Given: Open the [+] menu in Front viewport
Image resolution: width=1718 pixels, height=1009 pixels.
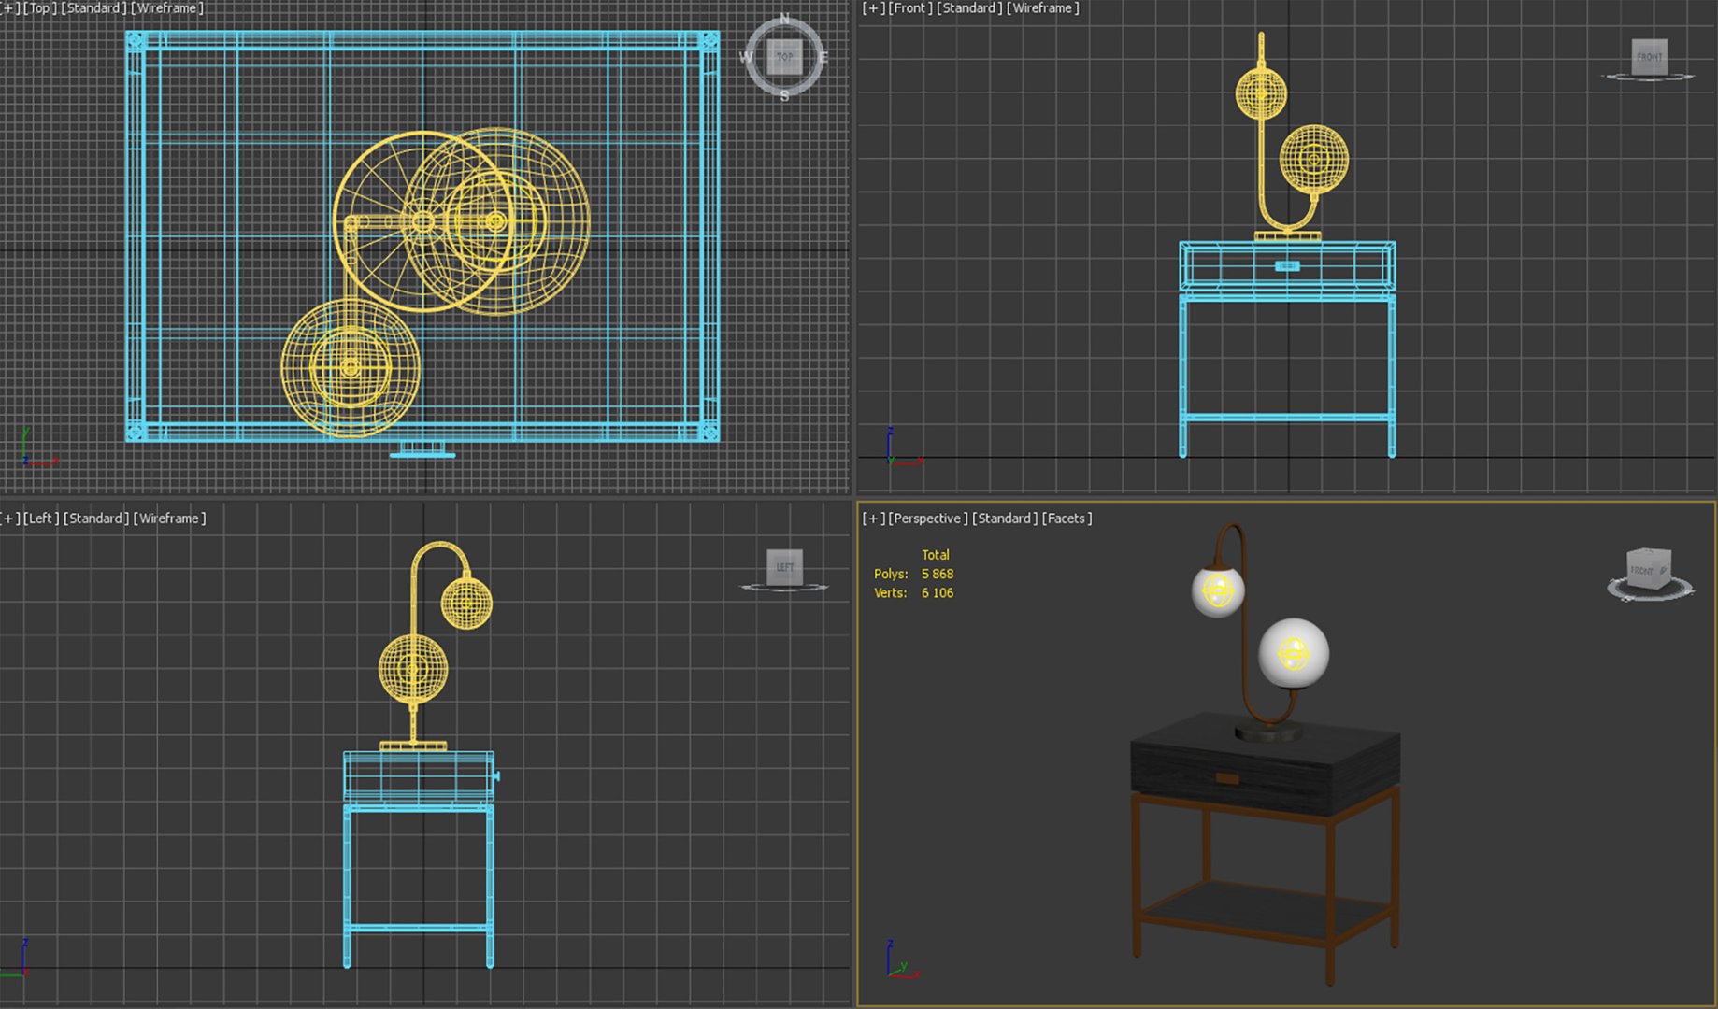Looking at the screenshot, I should (873, 7).
